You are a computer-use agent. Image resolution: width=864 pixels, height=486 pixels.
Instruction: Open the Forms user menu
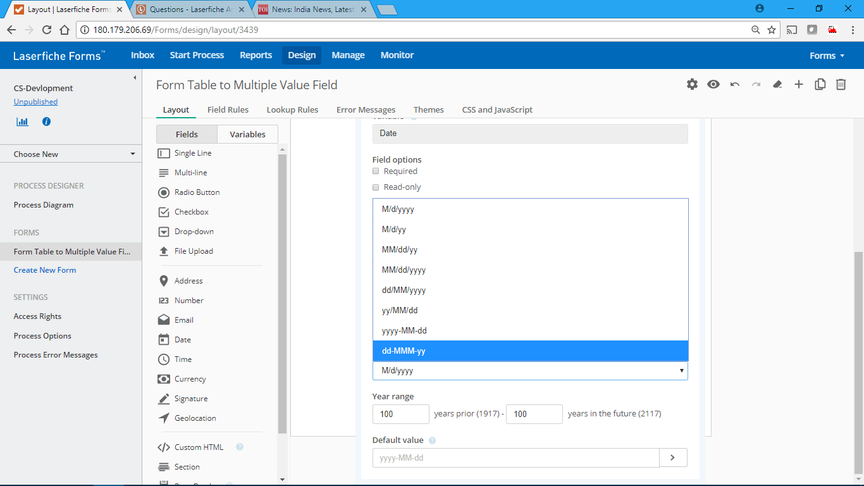(x=827, y=56)
